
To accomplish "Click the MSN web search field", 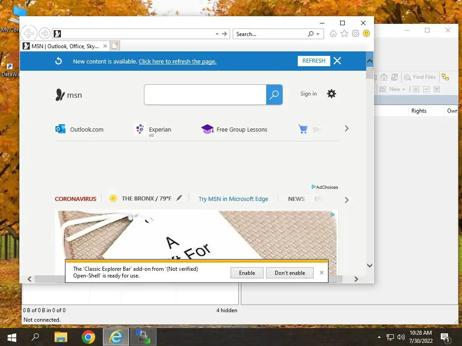I will pyautogui.click(x=205, y=95).
